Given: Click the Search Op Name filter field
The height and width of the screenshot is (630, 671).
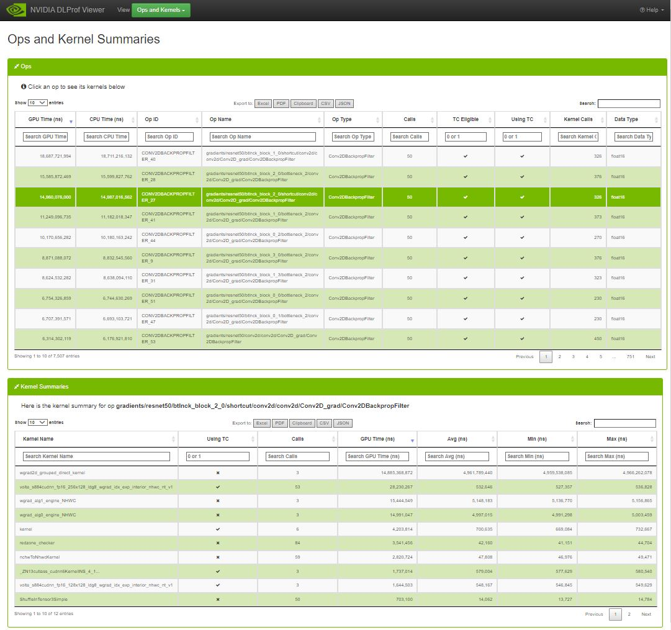Looking at the screenshot, I should [x=263, y=137].
